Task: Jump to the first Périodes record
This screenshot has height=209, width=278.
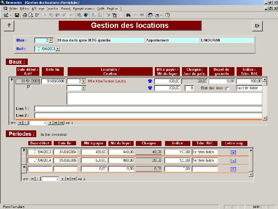Action: coord(32,179)
